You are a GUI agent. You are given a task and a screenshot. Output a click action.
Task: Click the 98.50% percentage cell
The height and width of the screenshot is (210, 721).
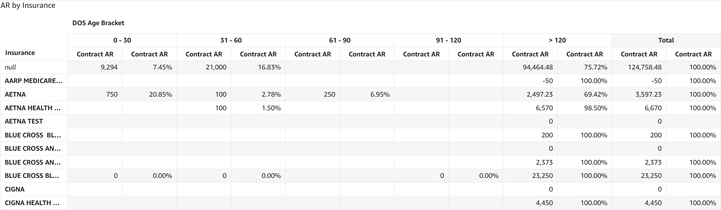point(595,108)
